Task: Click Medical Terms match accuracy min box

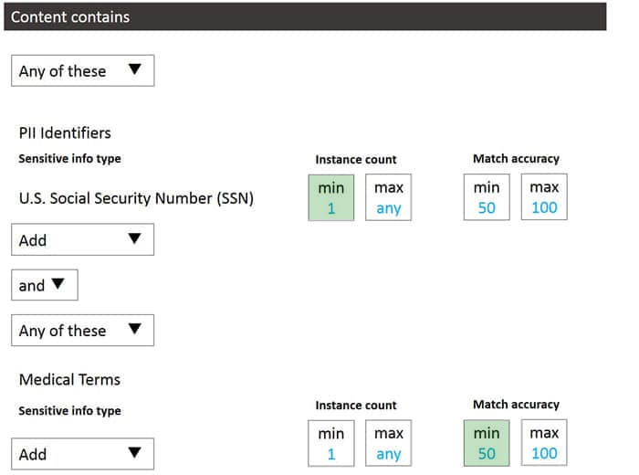Action: coord(487,443)
